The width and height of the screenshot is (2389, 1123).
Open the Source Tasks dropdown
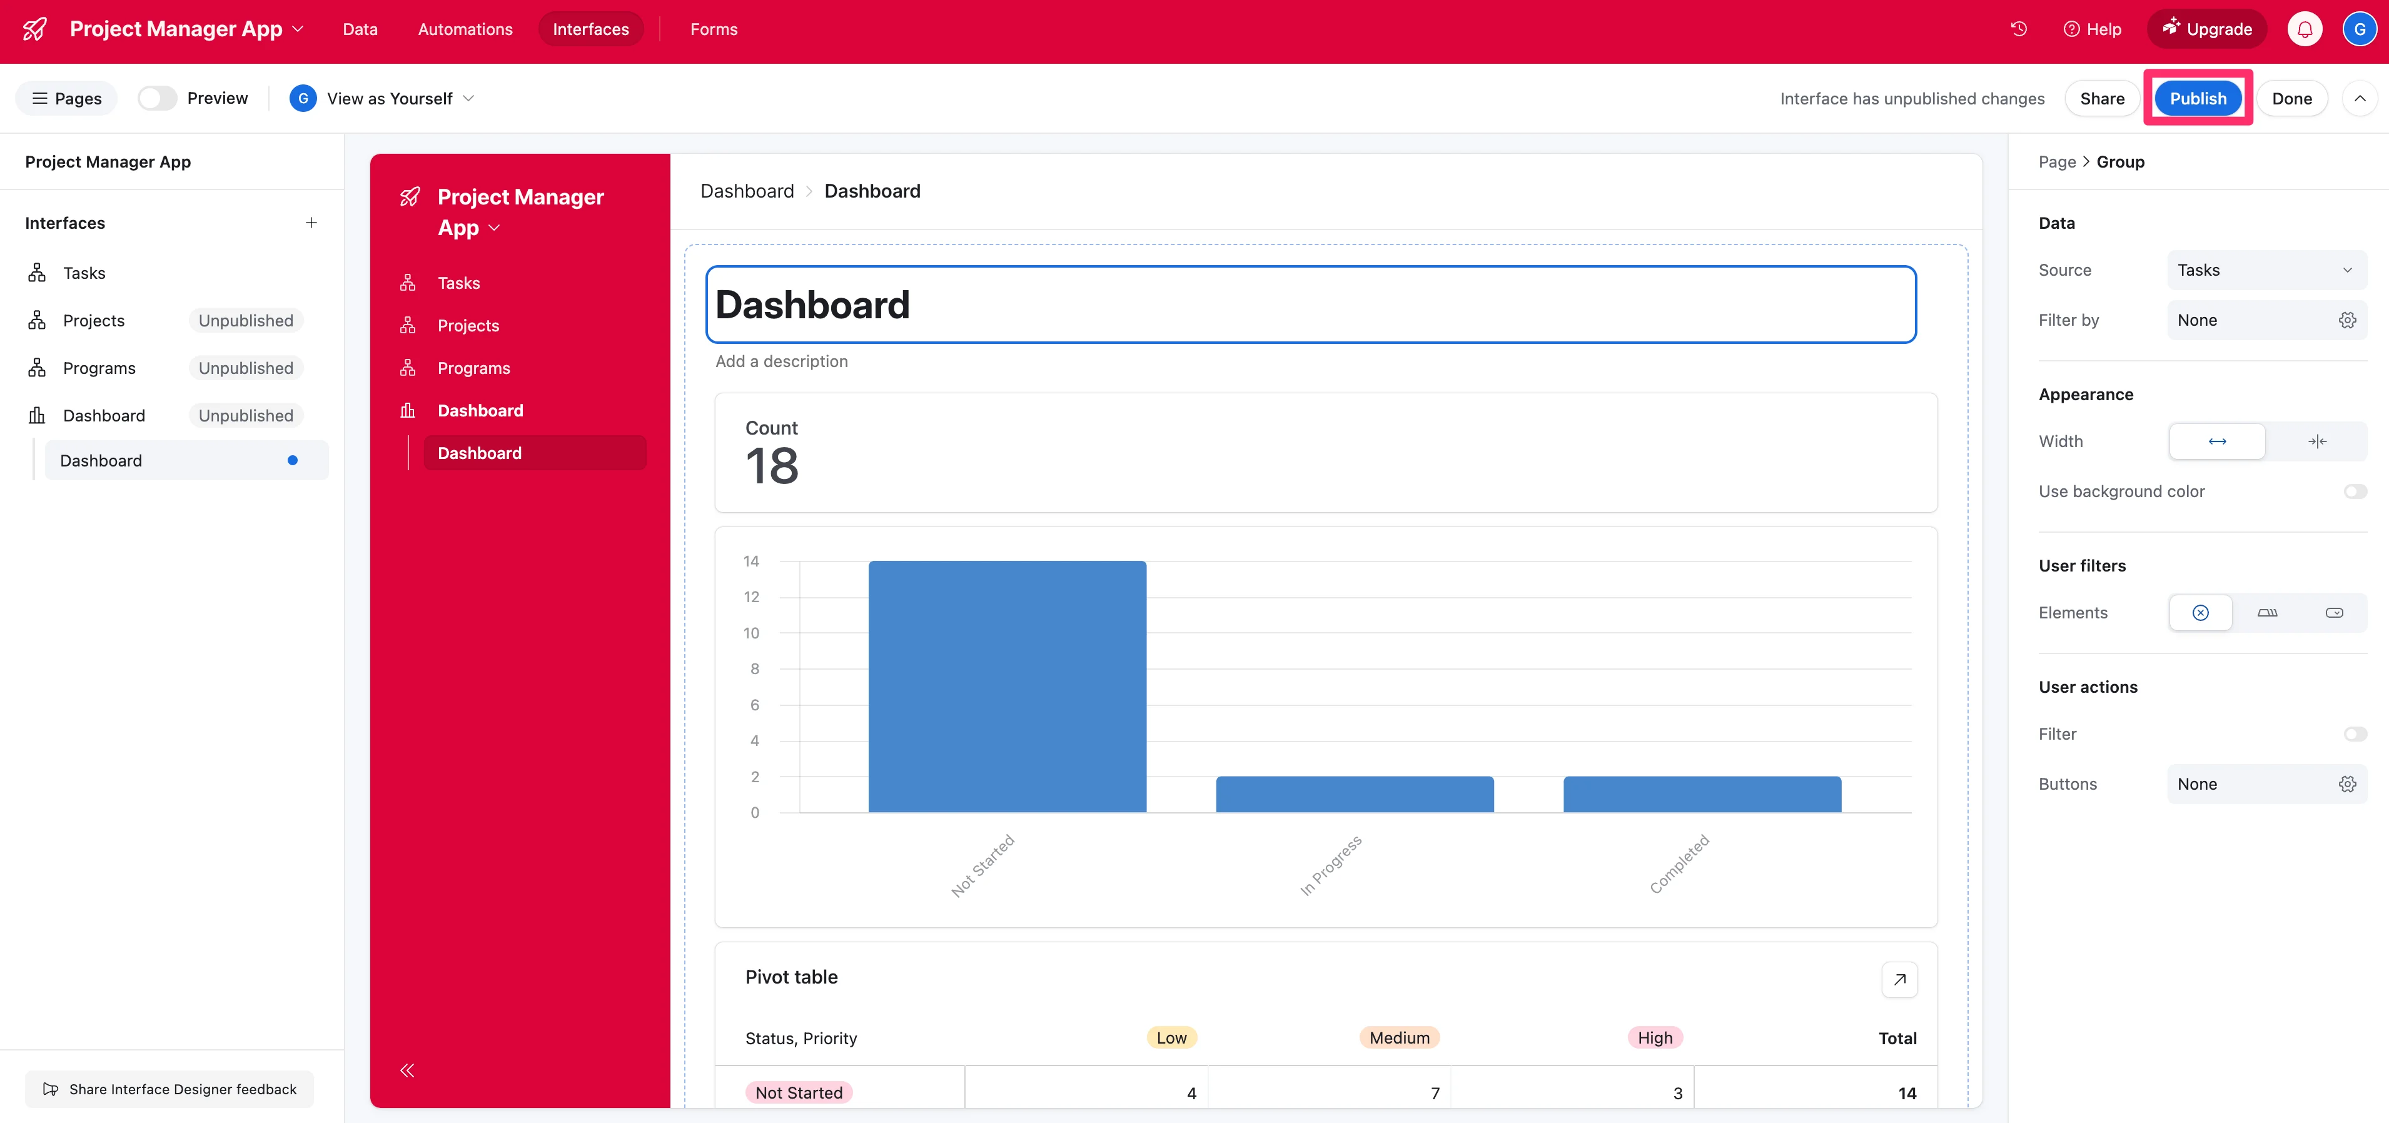(2265, 270)
